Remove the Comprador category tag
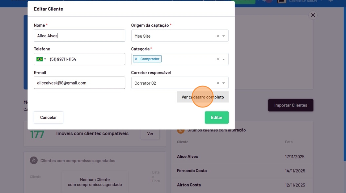 pos(136,59)
